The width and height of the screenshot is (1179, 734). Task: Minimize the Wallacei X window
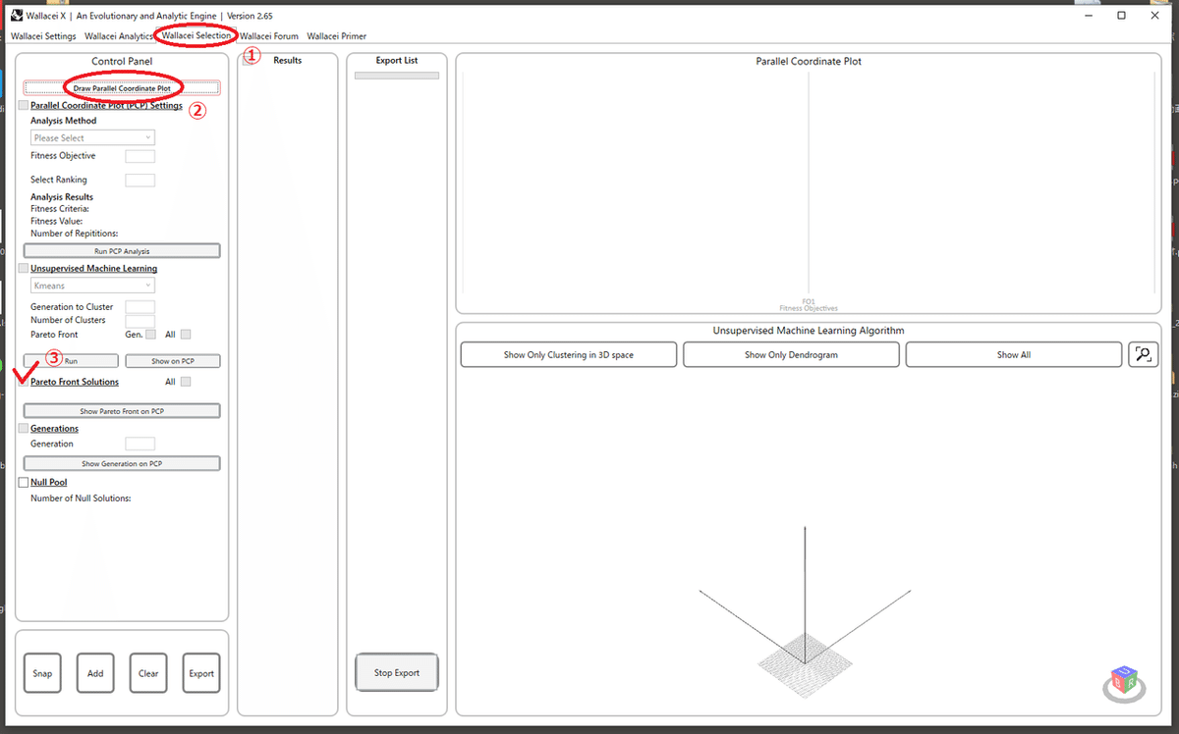tap(1088, 16)
